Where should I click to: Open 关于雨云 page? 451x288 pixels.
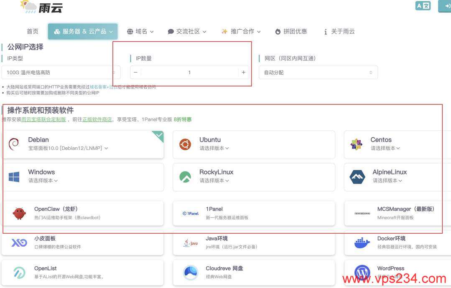point(339,31)
